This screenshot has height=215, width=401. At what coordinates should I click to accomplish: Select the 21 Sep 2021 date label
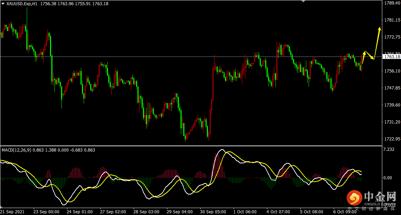pos(12,212)
